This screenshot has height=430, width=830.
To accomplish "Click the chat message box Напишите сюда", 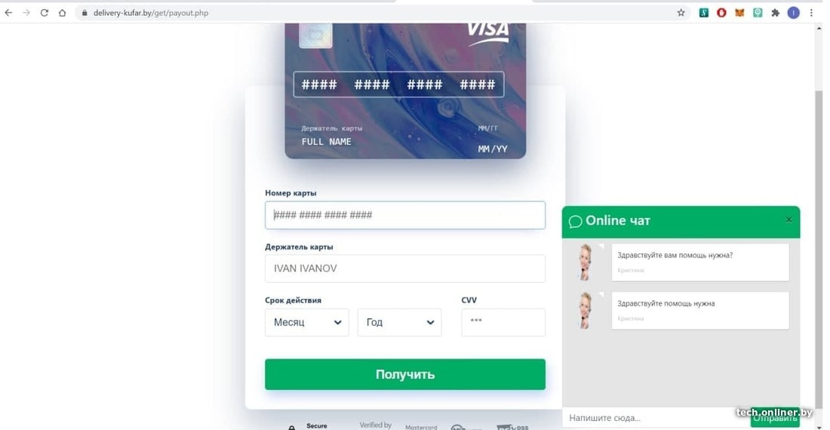I will click(655, 418).
